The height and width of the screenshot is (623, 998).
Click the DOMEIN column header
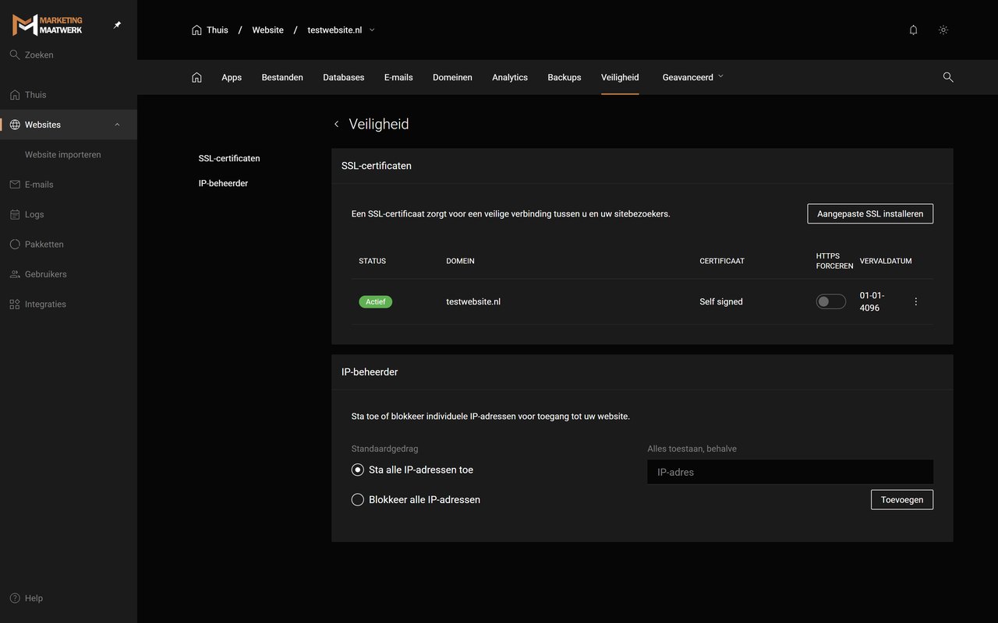pyautogui.click(x=460, y=261)
